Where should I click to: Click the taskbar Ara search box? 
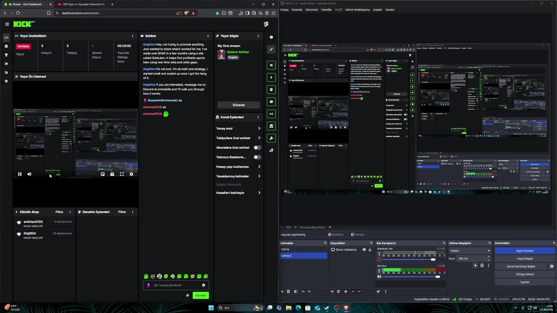click(x=240, y=308)
